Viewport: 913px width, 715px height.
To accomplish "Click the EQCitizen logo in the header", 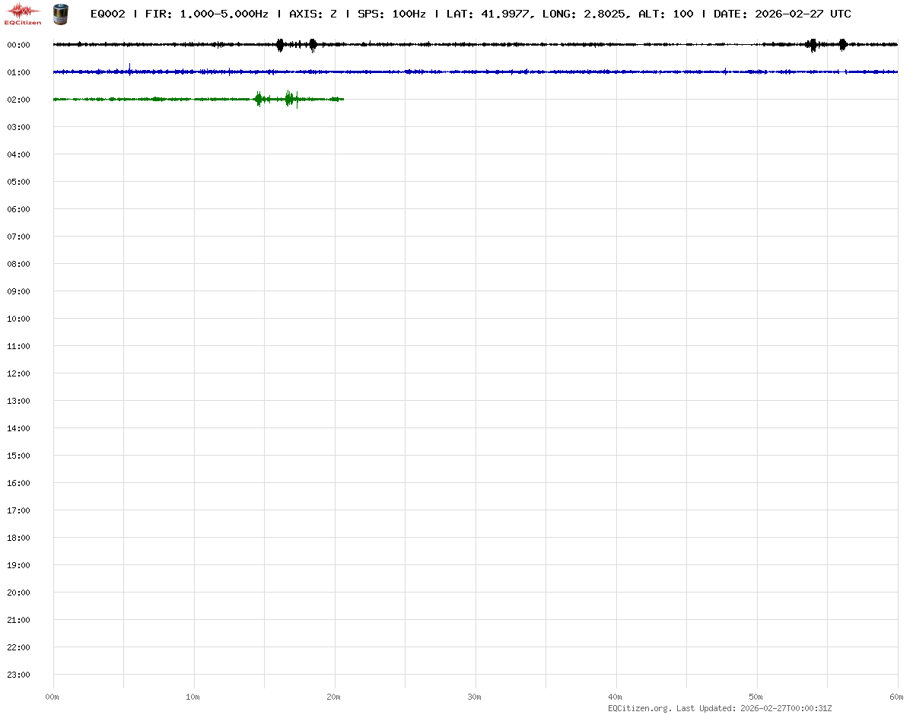I will tap(24, 13).
